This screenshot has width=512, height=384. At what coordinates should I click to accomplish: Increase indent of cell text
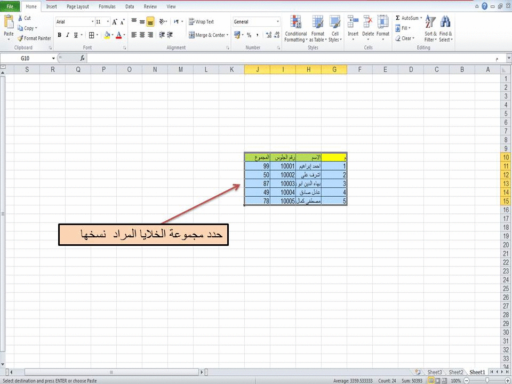(x=170, y=35)
